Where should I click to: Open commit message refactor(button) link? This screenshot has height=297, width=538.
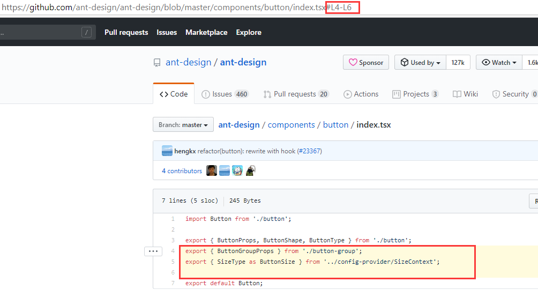(x=246, y=151)
